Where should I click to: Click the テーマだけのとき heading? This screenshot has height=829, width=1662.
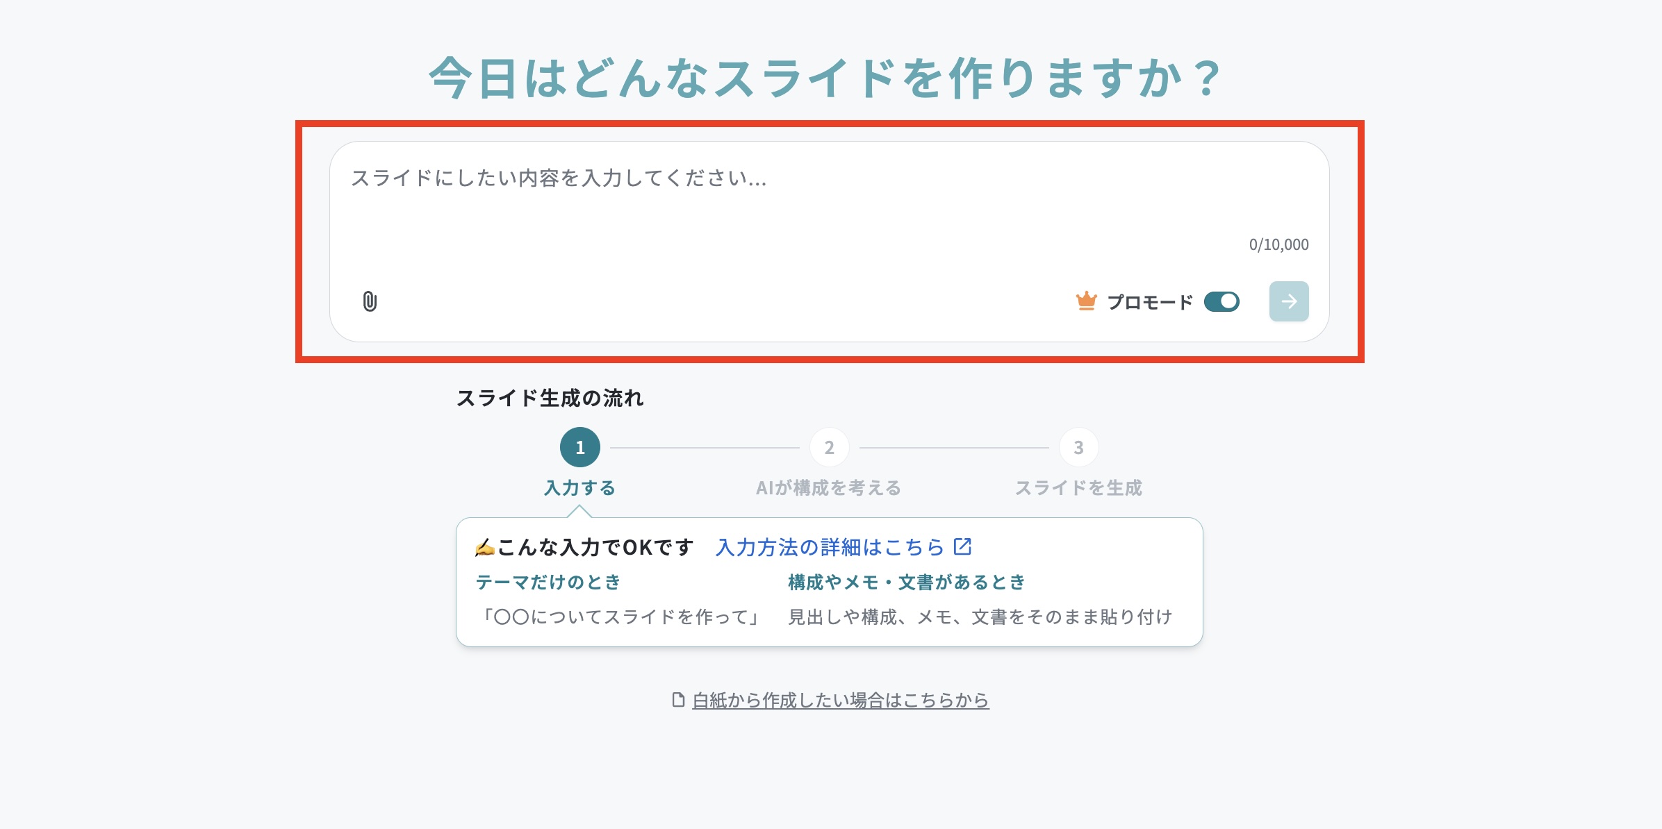(548, 582)
